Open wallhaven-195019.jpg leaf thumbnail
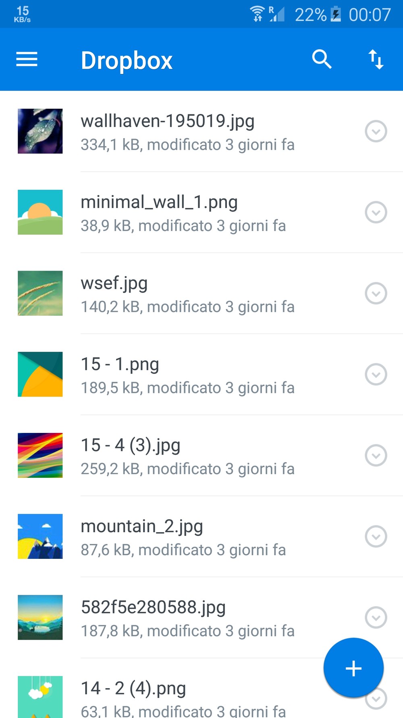The width and height of the screenshot is (403, 718). [x=40, y=131]
